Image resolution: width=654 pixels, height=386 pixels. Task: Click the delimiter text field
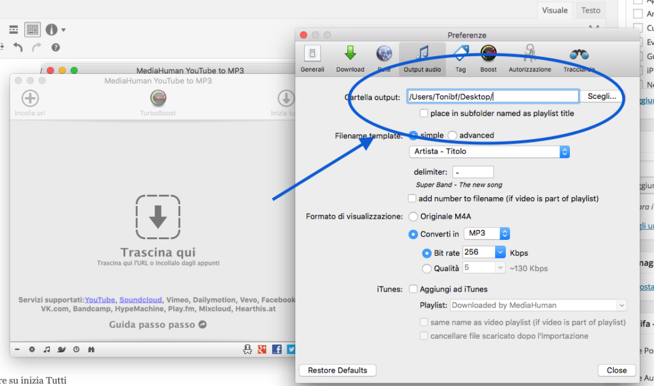click(473, 172)
